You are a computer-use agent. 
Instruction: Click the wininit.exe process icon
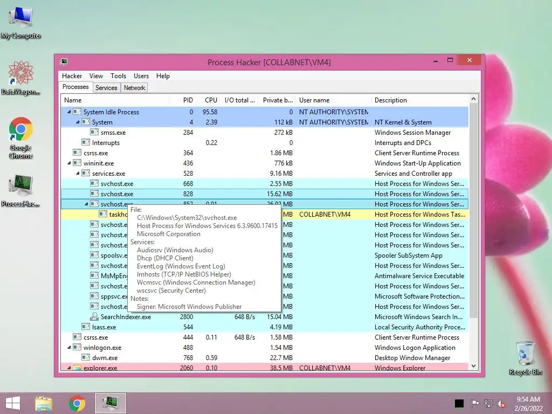pos(77,163)
